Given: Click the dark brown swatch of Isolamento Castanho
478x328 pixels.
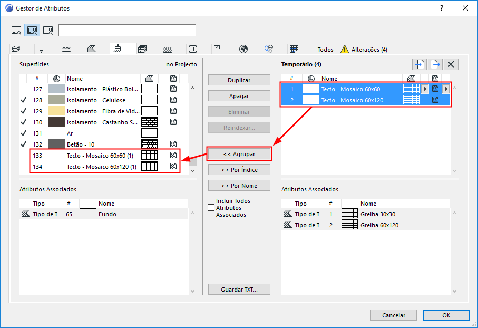Looking at the screenshot, I should [57, 122].
